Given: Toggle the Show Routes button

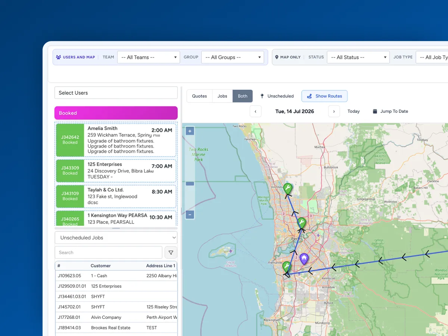Looking at the screenshot, I should click(x=324, y=96).
